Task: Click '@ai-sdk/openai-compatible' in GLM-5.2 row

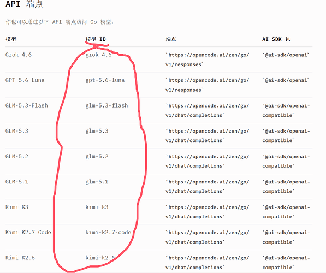Action: coord(286,161)
